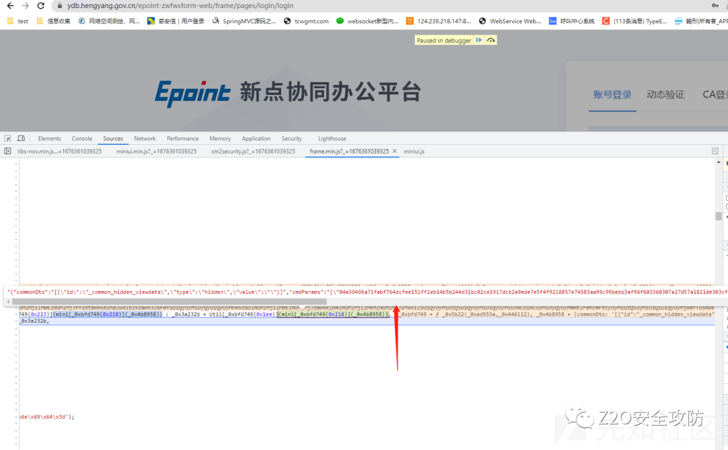Select the 账号登录 login tab
This screenshot has width=728, height=450.
click(612, 94)
